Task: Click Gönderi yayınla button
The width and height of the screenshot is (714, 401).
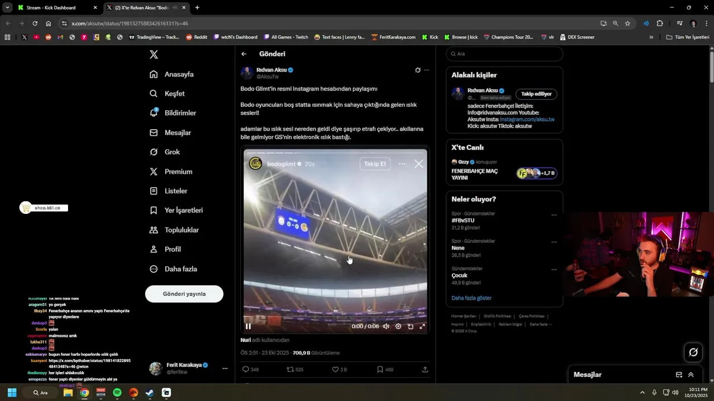Action: pos(184,294)
